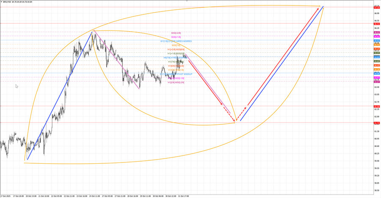Click the blue 65.52 price tag
381x198 pixels.
377,41
